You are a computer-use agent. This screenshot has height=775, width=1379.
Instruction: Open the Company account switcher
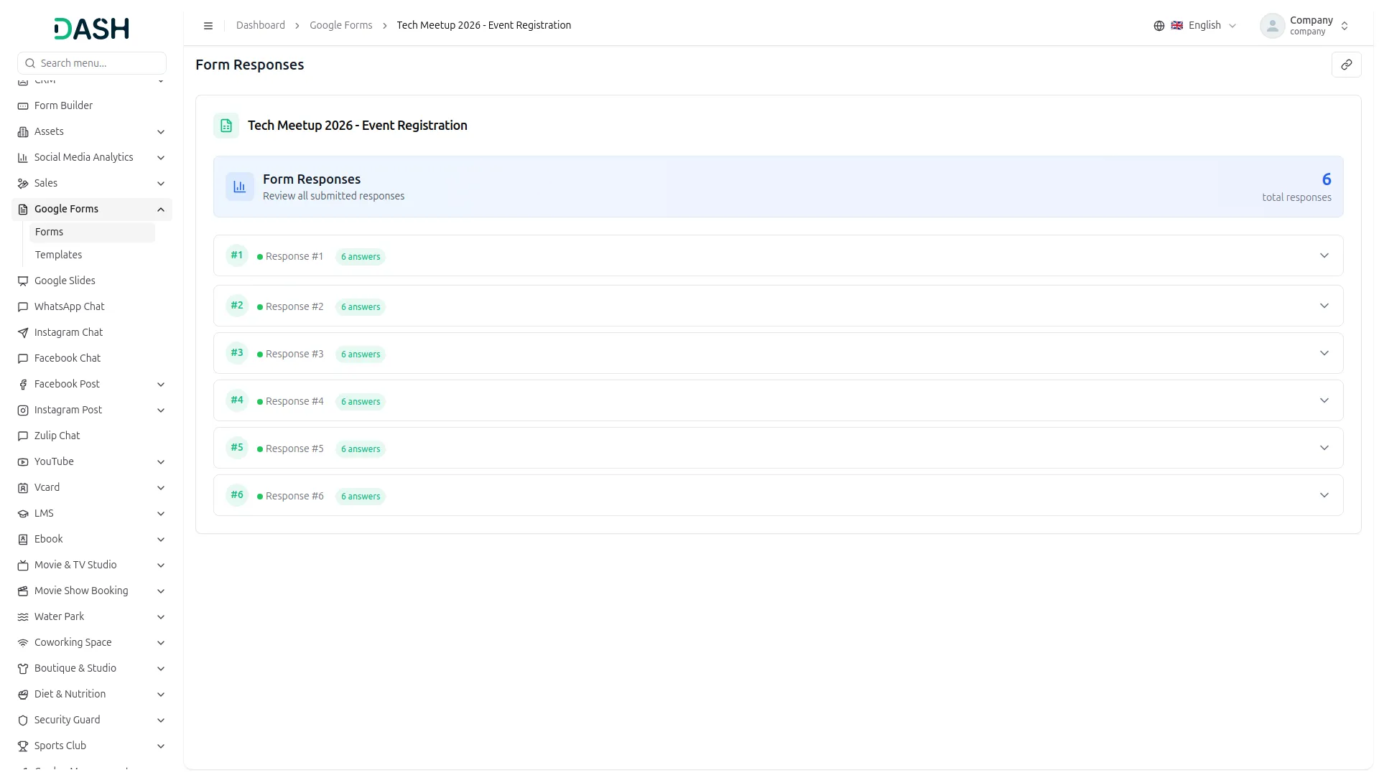1305,26
